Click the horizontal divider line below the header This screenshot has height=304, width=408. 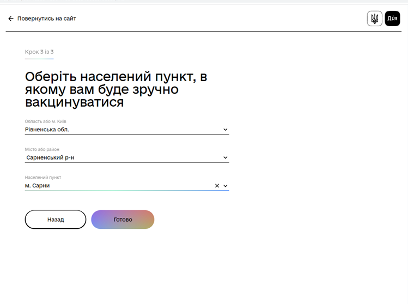pyautogui.click(x=204, y=32)
